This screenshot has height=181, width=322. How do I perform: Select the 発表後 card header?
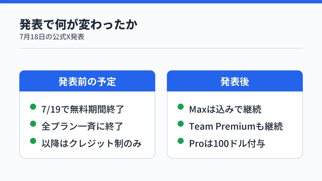tap(235, 81)
